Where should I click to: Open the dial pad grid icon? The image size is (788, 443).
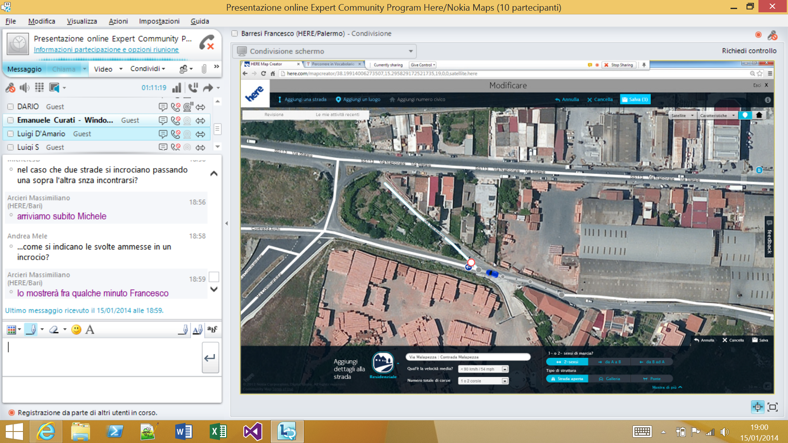point(39,87)
